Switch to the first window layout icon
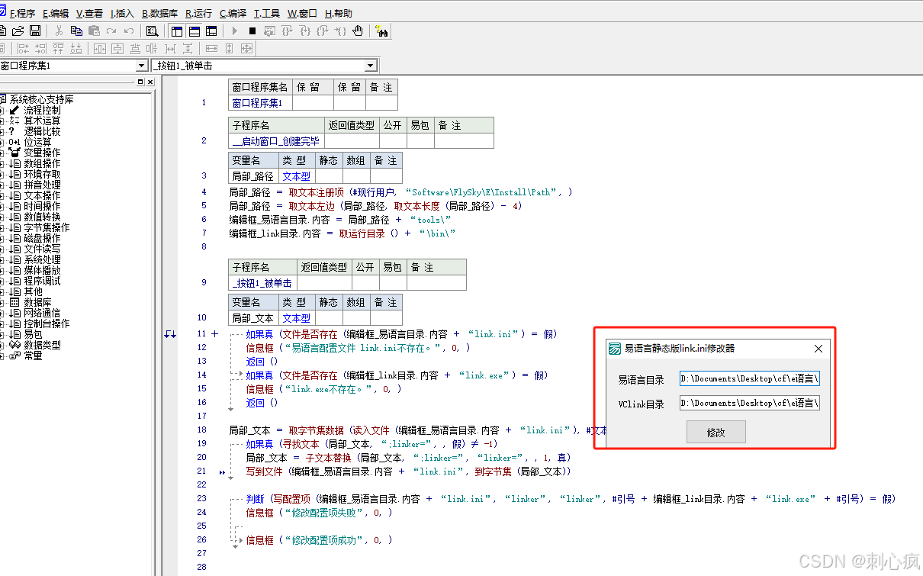Image resolution: width=923 pixels, height=576 pixels. pos(177,31)
